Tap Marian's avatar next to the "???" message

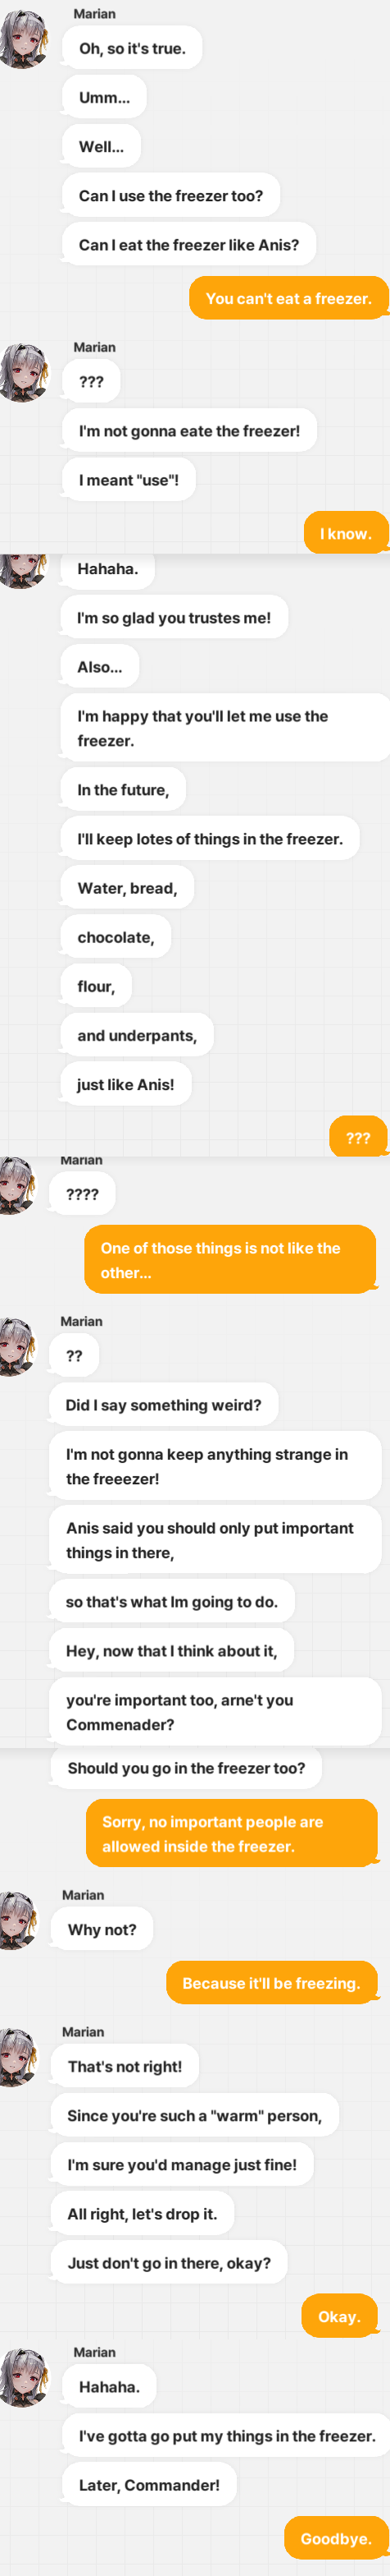pos(24,373)
